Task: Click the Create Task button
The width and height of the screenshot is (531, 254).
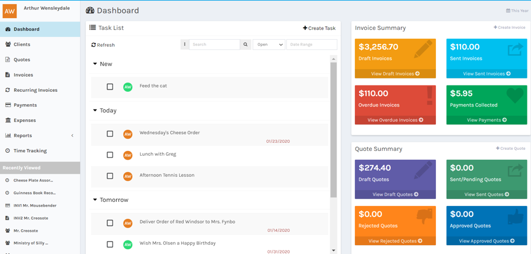Action: 319,28
